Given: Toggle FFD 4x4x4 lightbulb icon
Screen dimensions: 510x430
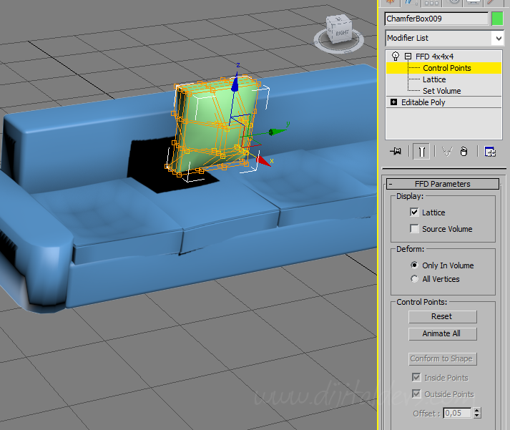Looking at the screenshot, I should [395, 56].
